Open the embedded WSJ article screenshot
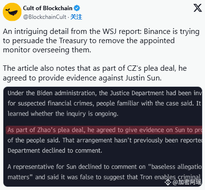This screenshot has height=190, width=205. [103, 137]
